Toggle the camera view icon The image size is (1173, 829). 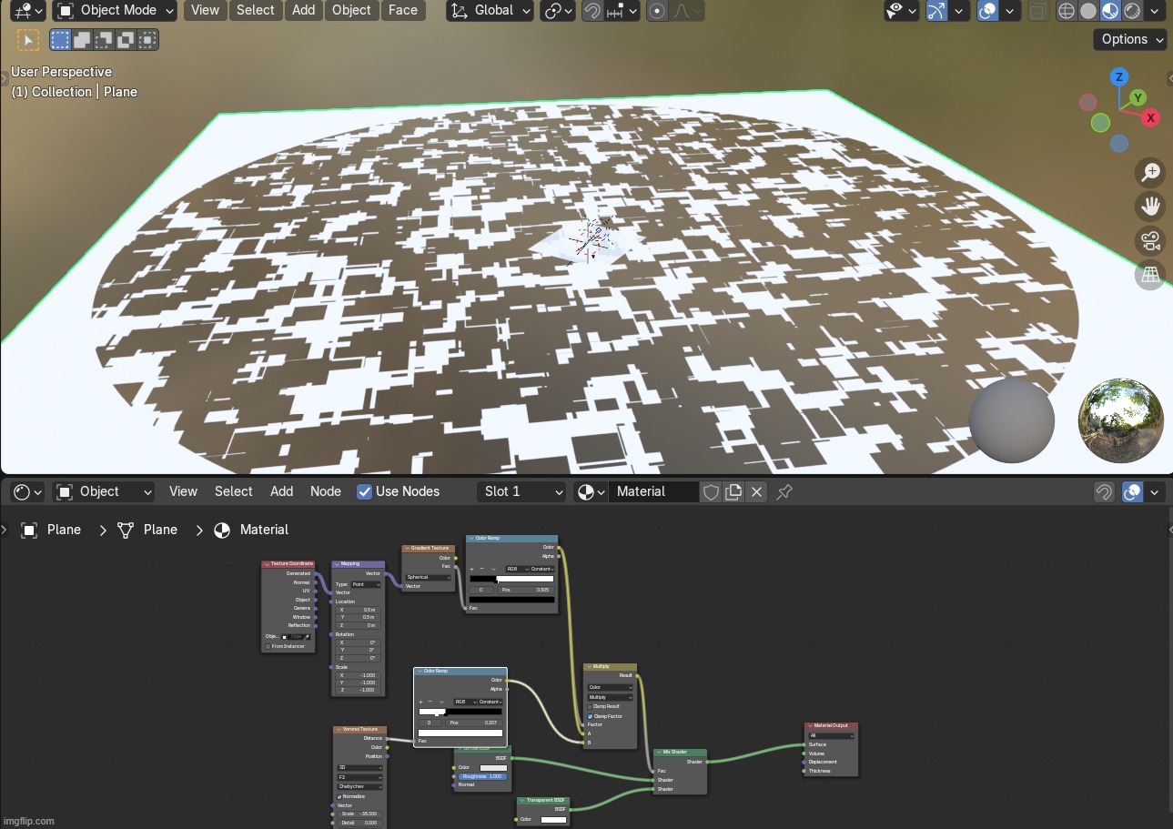(x=1150, y=241)
